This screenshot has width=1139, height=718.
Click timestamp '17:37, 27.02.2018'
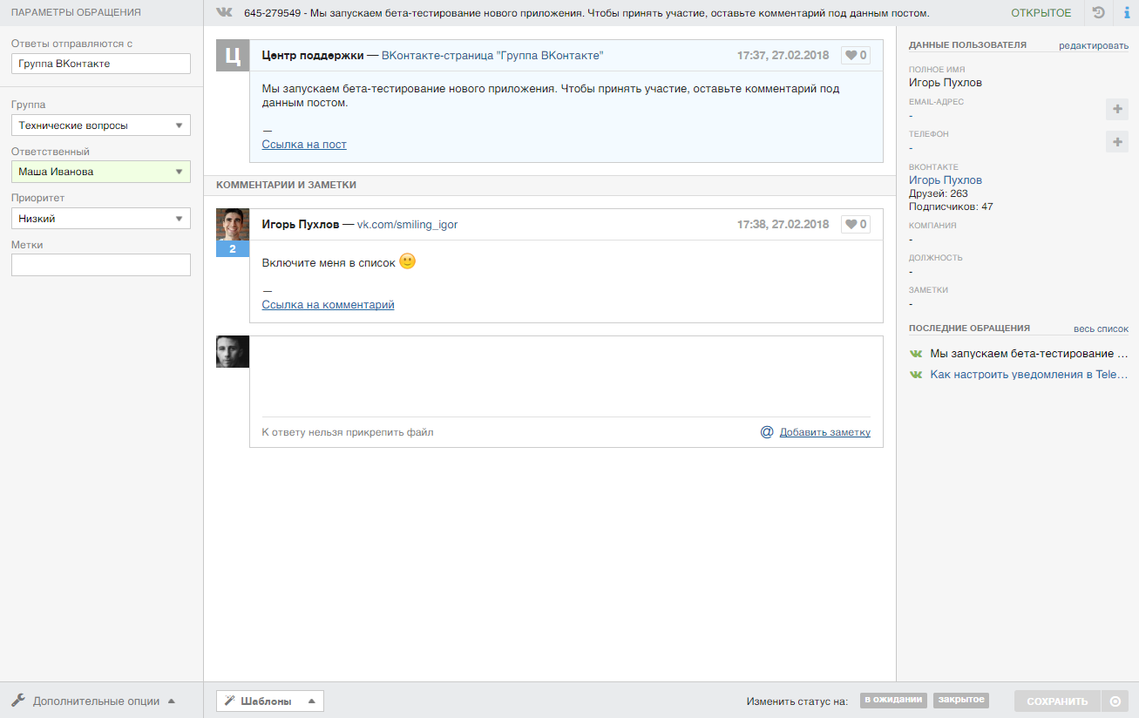[x=783, y=56]
